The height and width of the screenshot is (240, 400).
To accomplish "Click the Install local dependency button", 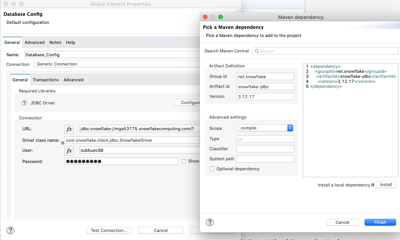I will [386, 185].
